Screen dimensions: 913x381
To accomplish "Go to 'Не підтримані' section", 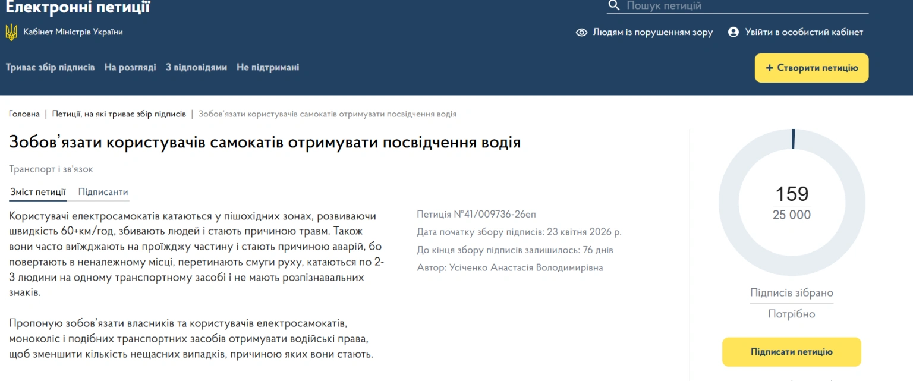I will point(267,68).
